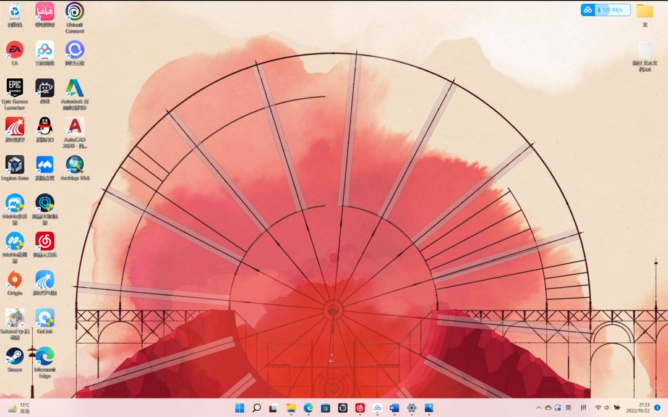Switch to Baidu Netdisk in the taskbar
Image resolution: width=668 pixels, height=417 pixels.
tap(377, 408)
